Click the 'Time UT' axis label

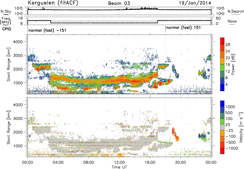[119, 167]
